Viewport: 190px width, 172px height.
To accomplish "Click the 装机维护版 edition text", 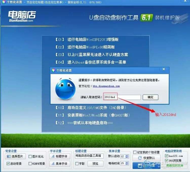I will (167, 18).
